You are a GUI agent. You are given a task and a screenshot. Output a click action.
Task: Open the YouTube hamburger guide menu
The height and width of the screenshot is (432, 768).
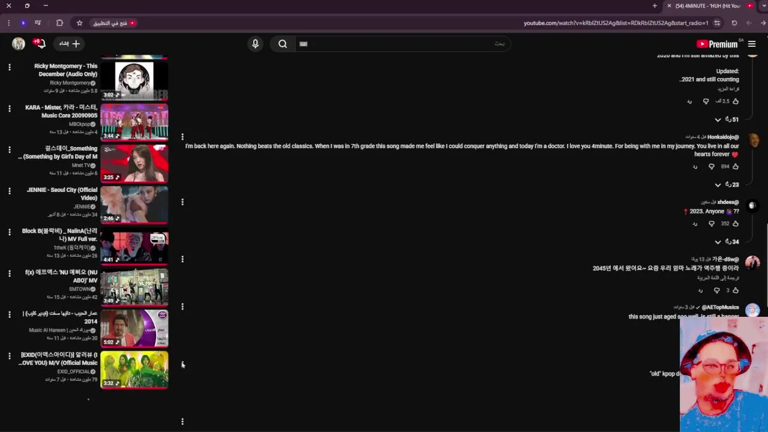[752, 44]
